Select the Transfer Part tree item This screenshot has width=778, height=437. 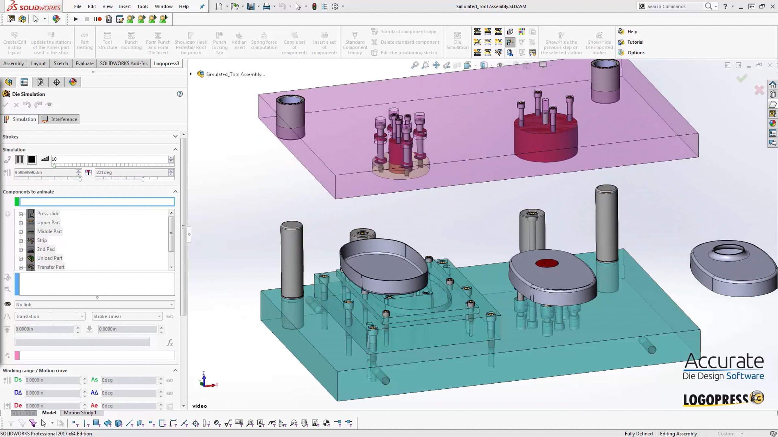(51, 267)
